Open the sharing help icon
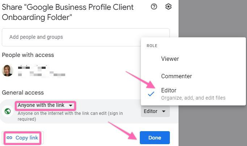 154,7
